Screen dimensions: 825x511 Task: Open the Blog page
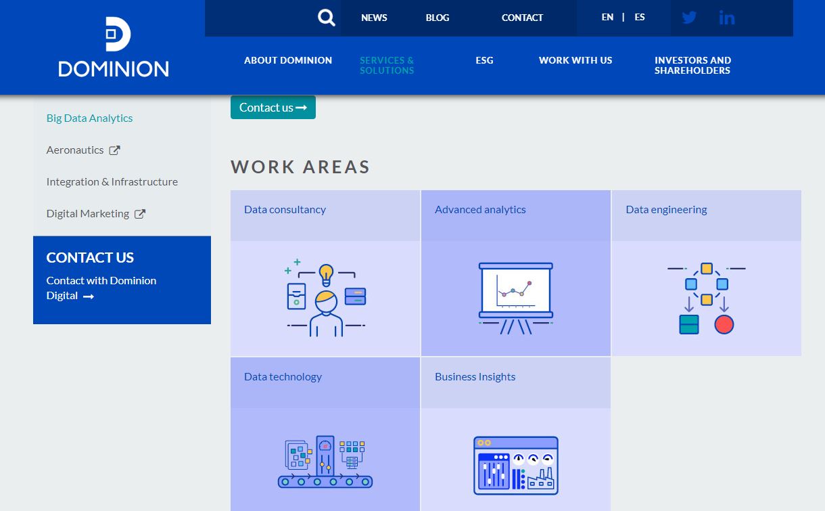point(438,18)
